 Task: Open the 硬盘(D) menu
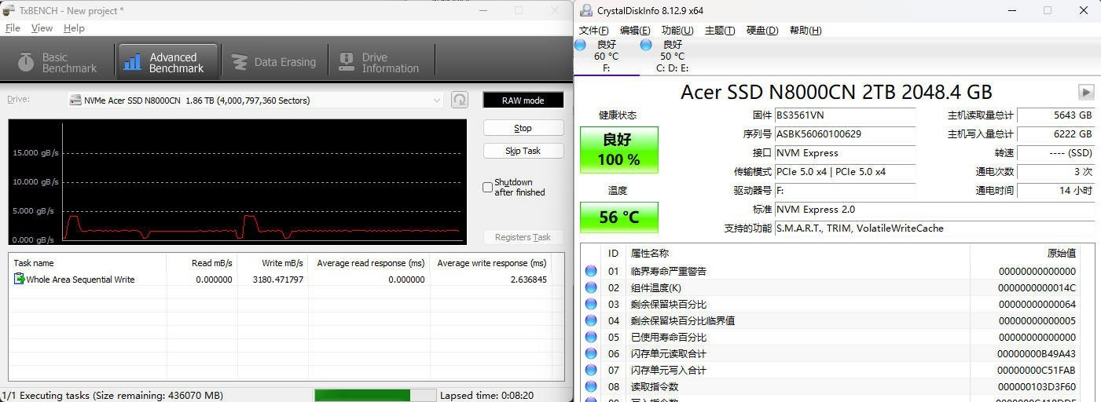[x=762, y=31]
